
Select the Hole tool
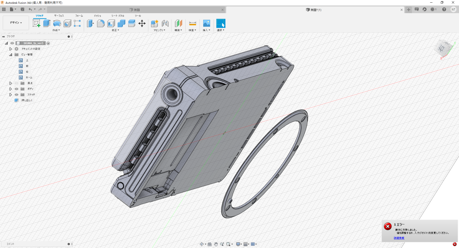point(67,23)
